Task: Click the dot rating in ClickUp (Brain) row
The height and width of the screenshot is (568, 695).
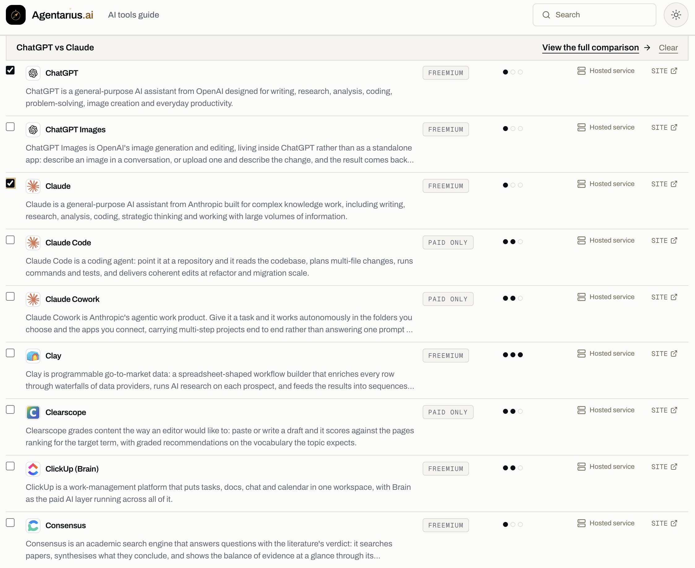Action: [513, 468]
